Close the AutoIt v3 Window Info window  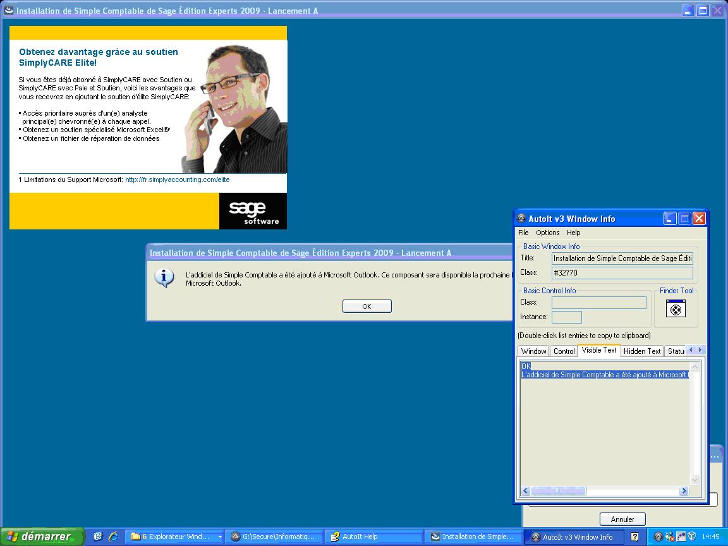[699, 218]
